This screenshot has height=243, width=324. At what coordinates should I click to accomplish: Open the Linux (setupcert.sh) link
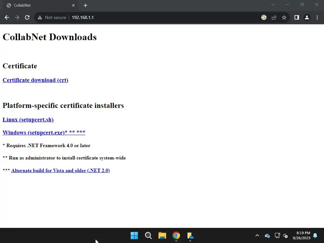click(28, 120)
